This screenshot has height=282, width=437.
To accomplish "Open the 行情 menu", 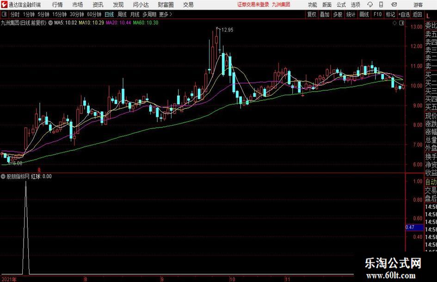I will click(x=57, y=5).
